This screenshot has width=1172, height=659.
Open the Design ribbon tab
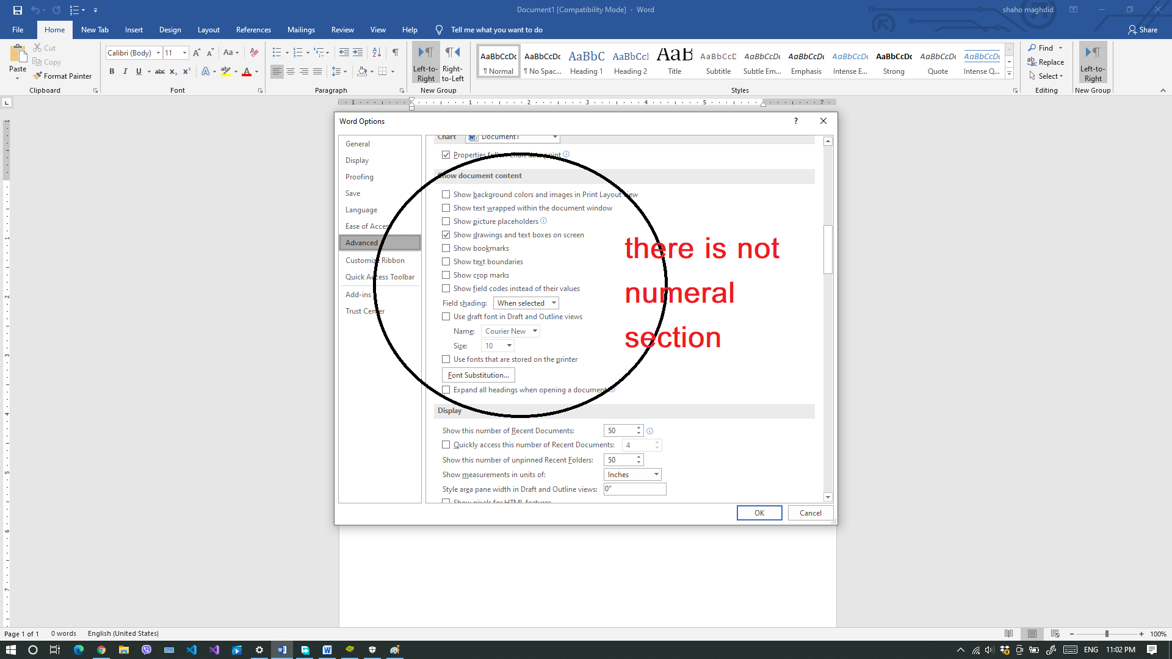coord(170,30)
